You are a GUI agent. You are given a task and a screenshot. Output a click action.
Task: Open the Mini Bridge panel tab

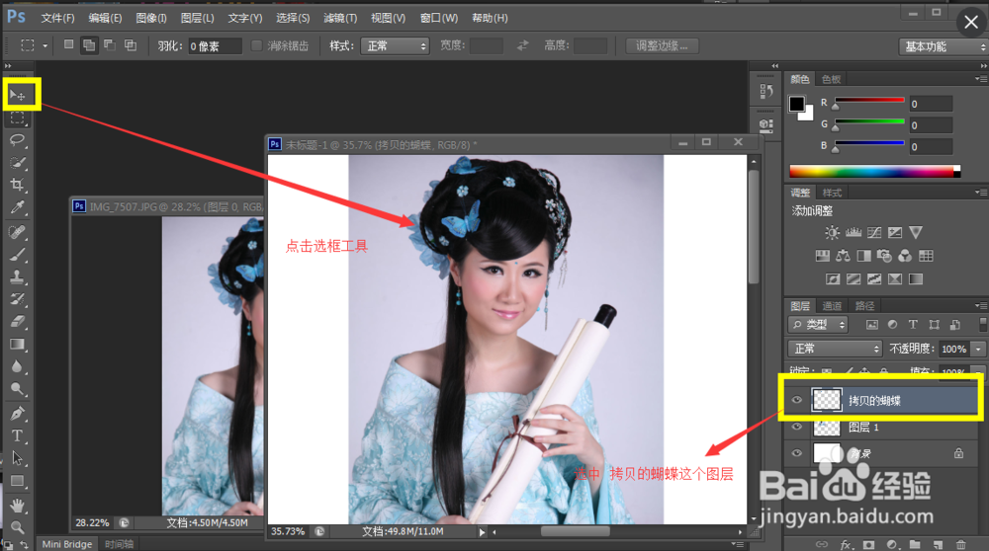click(67, 544)
